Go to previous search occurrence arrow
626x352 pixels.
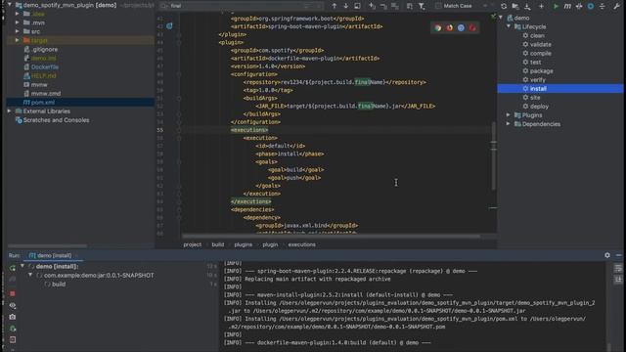tap(335, 6)
